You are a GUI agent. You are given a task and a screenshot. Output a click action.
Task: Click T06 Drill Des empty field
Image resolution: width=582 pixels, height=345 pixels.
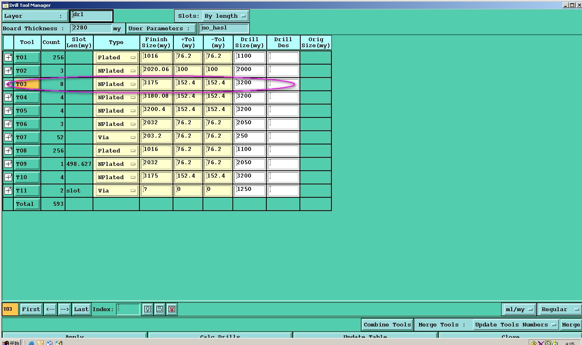(283, 124)
